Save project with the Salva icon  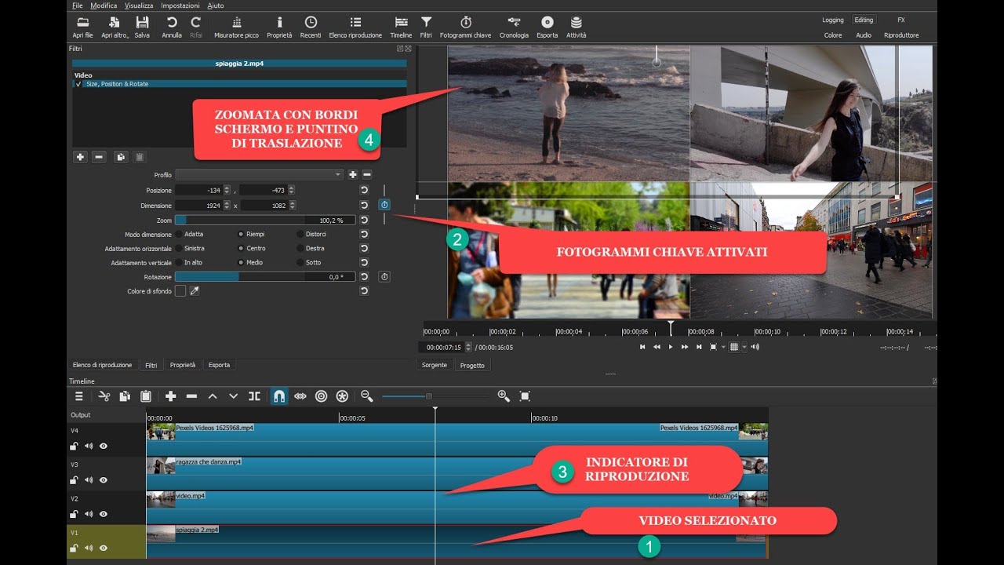tap(142, 27)
